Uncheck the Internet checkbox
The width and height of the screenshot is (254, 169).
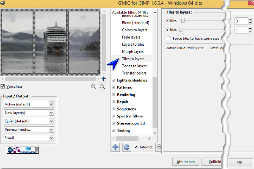click(x=136, y=147)
